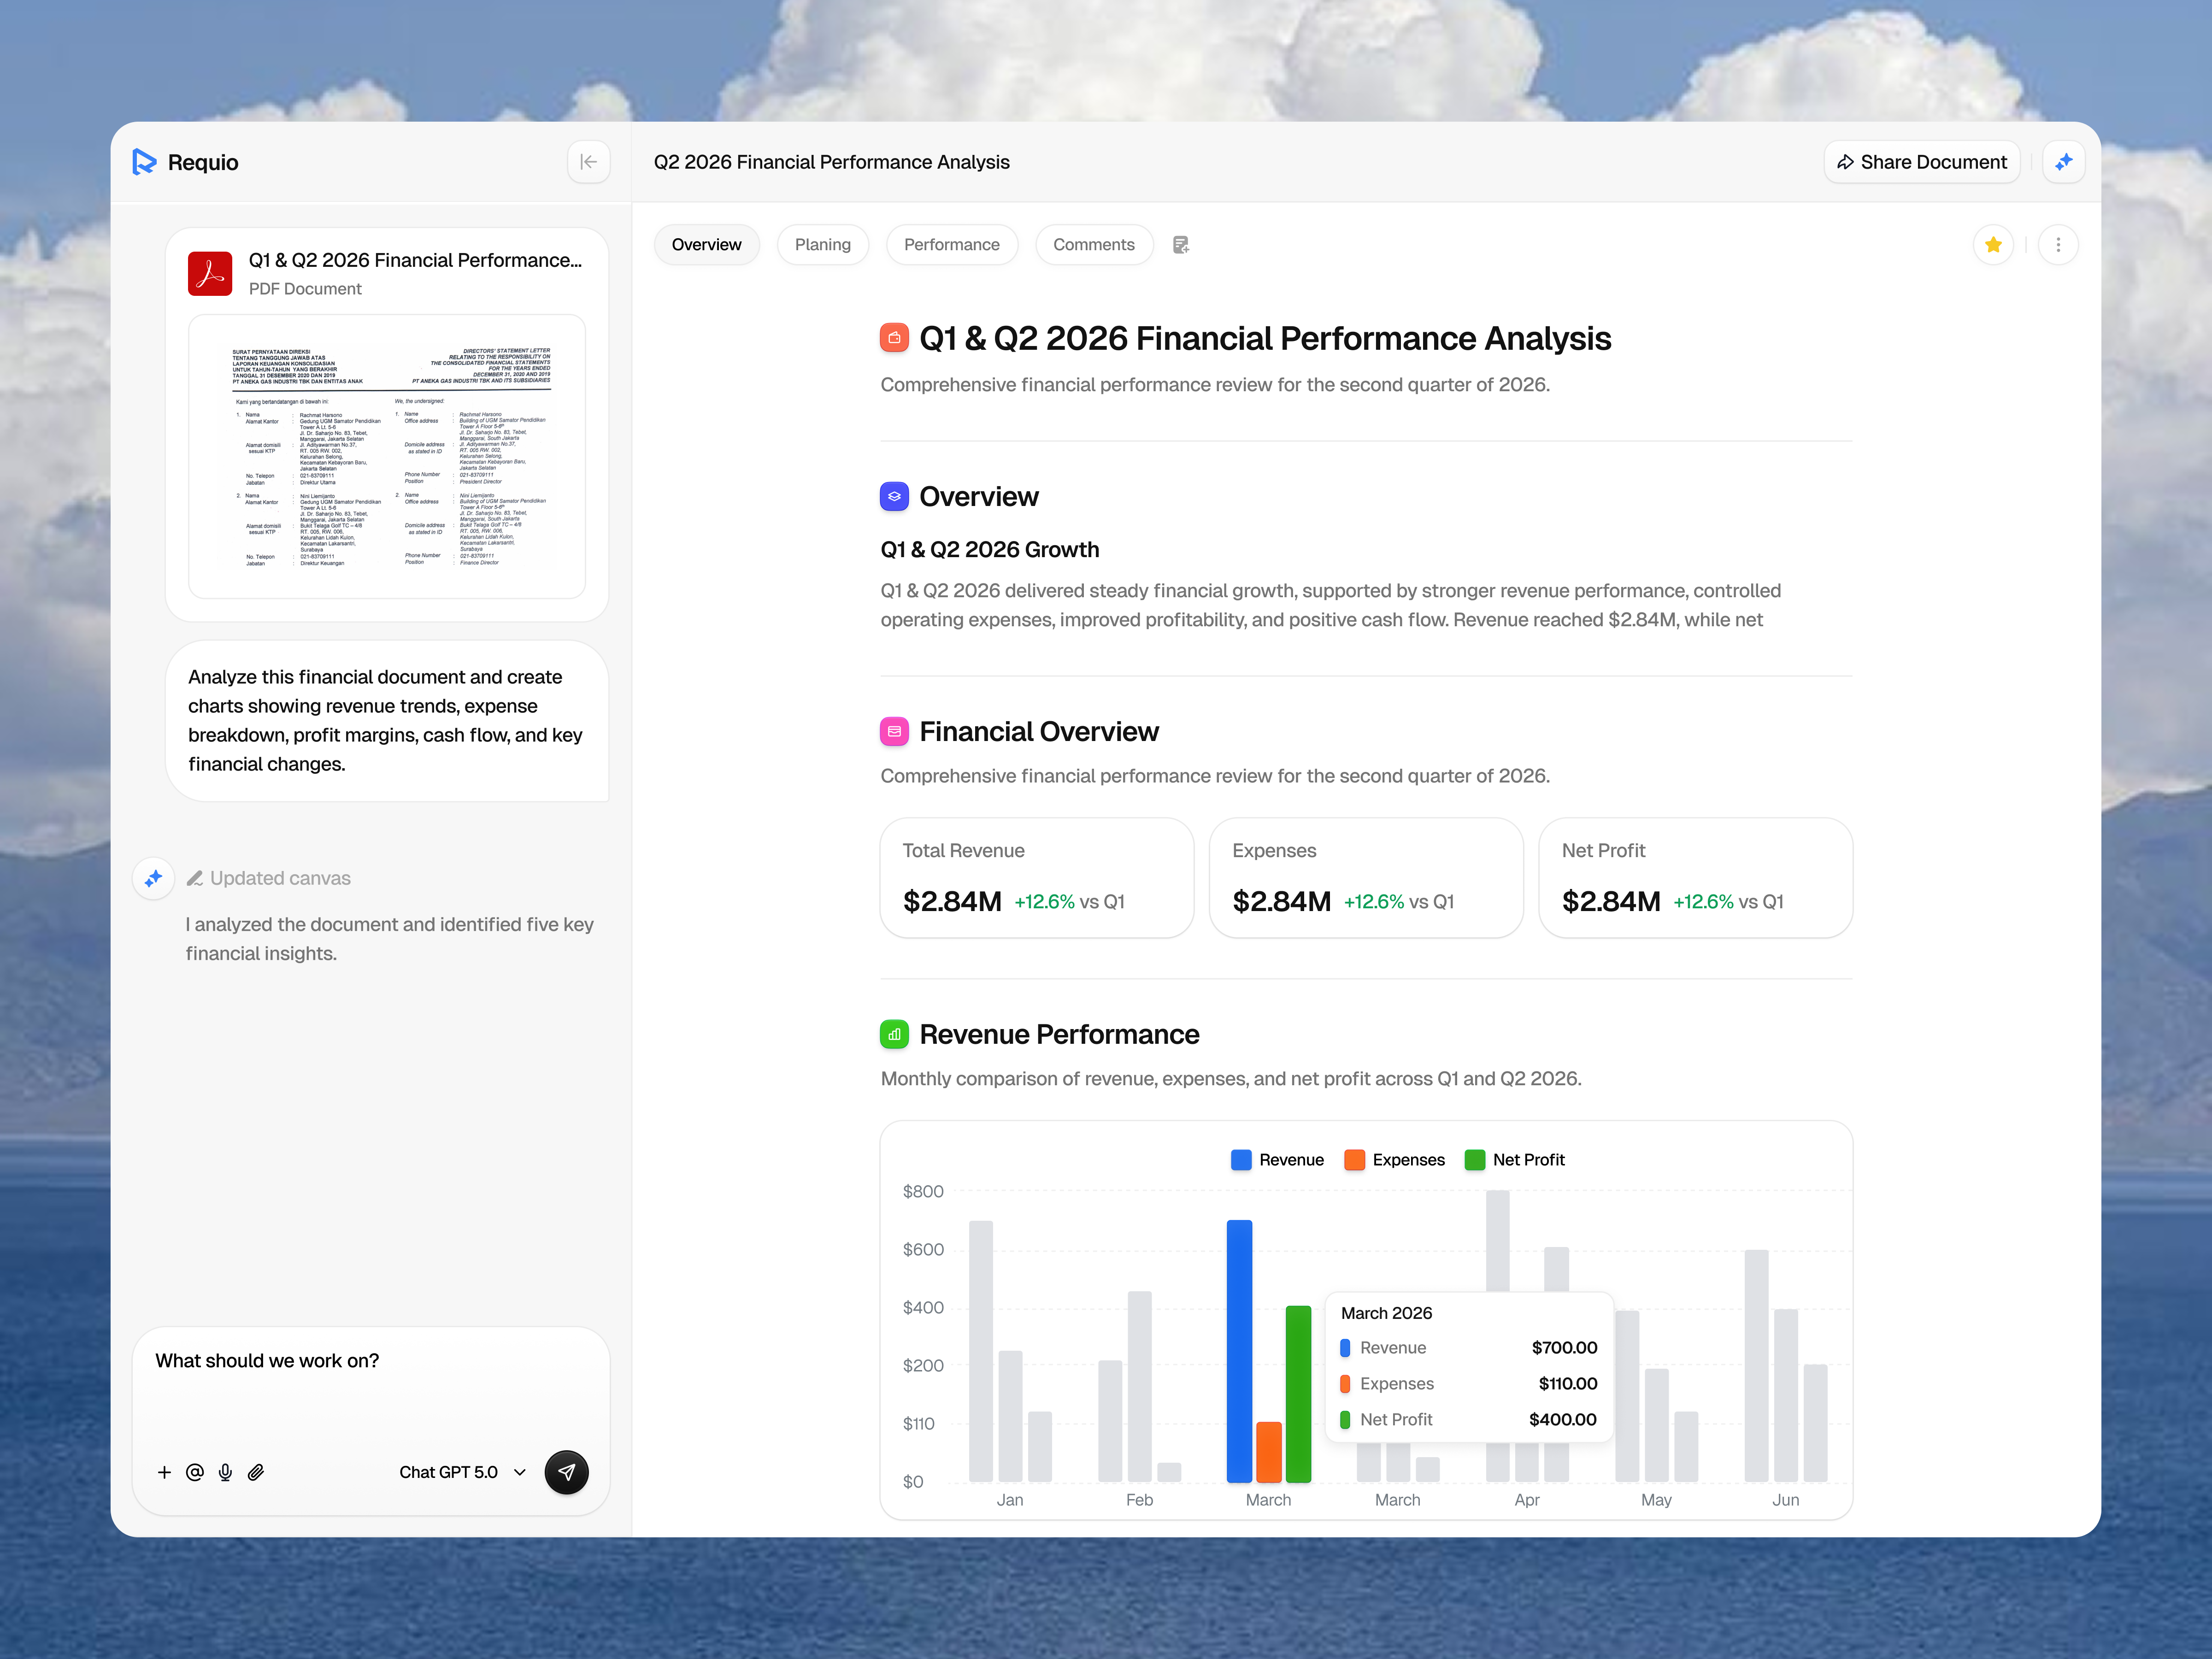
Task: Focus the What should we work on input
Action: [370, 1361]
